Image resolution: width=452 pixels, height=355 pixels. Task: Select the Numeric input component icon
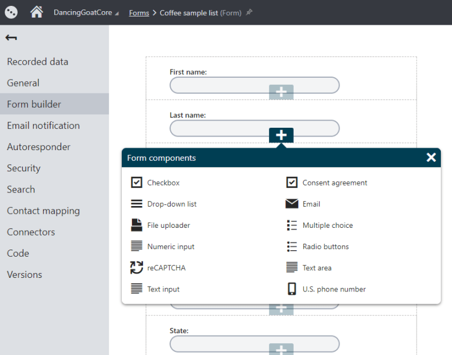point(137,246)
